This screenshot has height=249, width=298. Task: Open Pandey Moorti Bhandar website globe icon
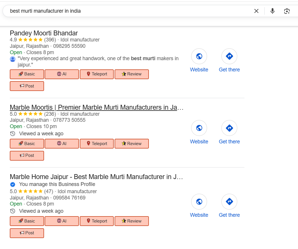[x=199, y=56]
